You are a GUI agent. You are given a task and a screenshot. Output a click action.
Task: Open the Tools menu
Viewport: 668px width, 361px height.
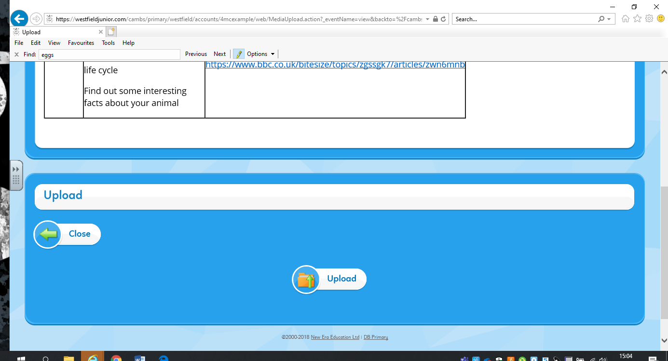click(x=109, y=43)
